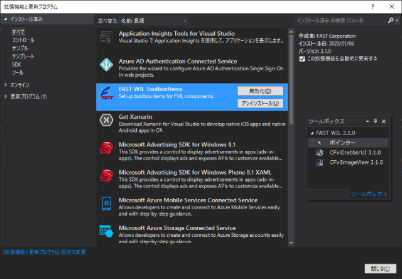This screenshot has height=279, width=402.
Task: Click the アンインストール(U) uninstall button
Action: [x=260, y=103]
